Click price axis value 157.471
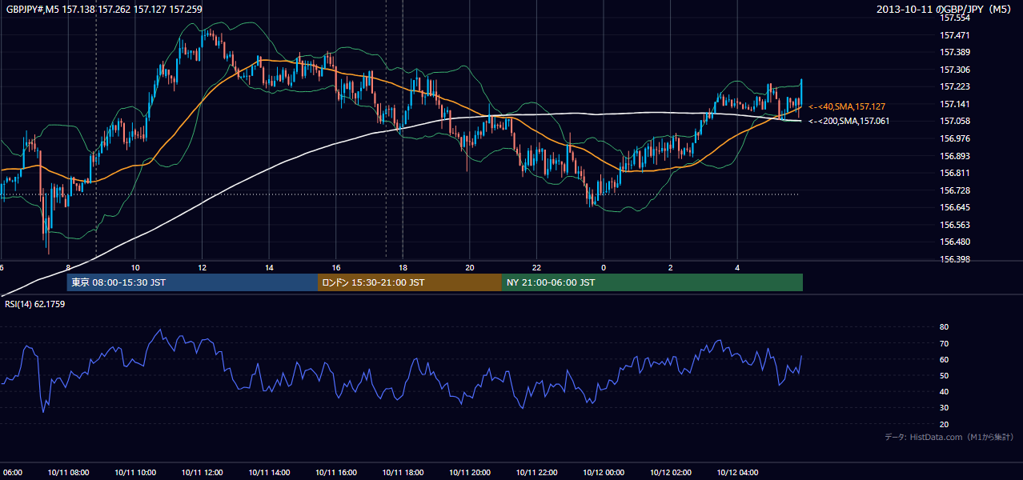 coord(955,35)
